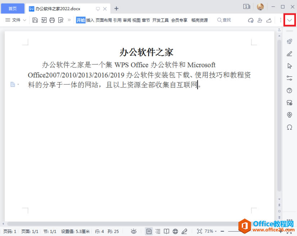
Task: Expand the ribbon with the chevron
Action: (x=289, y=20)
